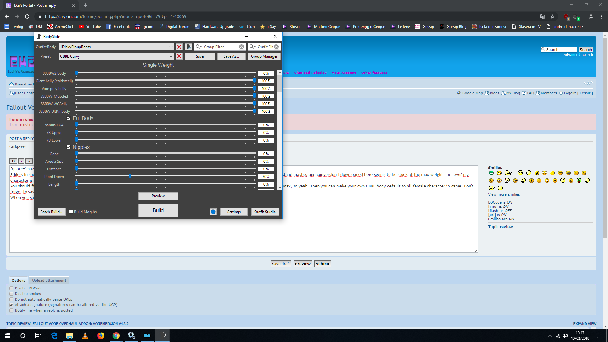Expand the Outfit/Body dropdown list
Screen dimensions: 608x342
tap(171, 47)
